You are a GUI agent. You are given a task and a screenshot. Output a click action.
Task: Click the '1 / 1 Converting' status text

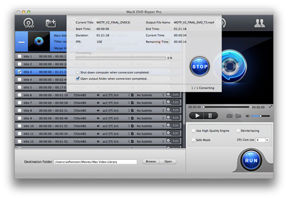coord(203,88)
